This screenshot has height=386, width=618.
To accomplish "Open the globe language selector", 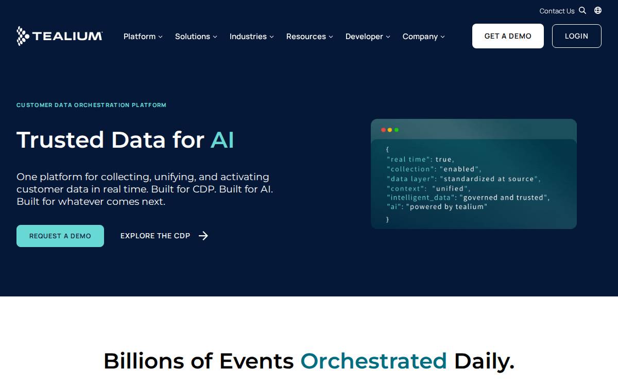I will tap(598, 10).
